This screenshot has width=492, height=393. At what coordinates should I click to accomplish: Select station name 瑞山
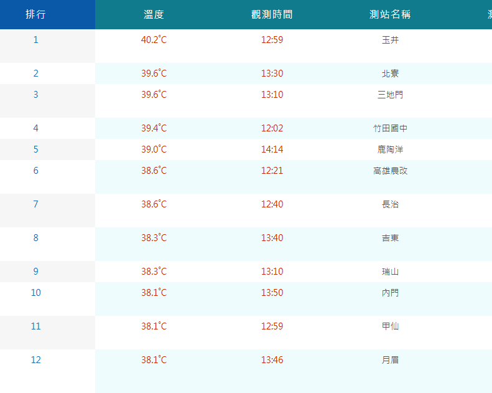tap(390, 272)
